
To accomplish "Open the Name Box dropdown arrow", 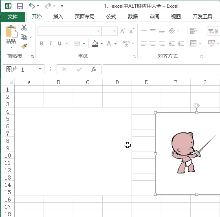I will (40, 69).
